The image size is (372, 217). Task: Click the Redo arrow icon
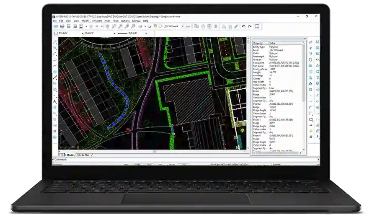(x=250, y=26)
